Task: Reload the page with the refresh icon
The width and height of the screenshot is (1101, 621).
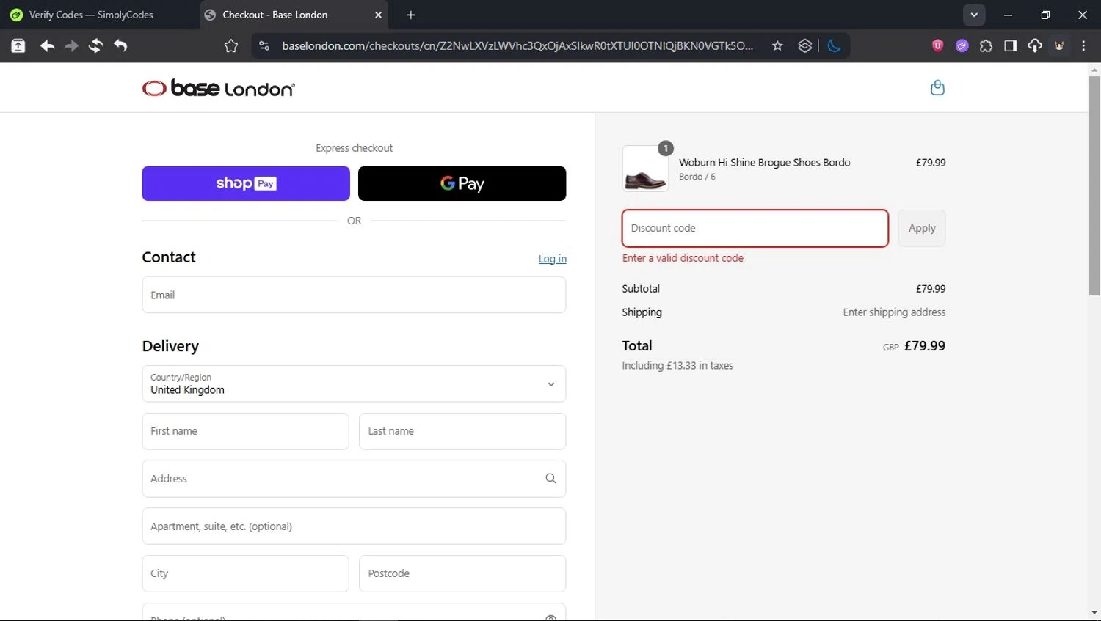Action: click(95, 45)
